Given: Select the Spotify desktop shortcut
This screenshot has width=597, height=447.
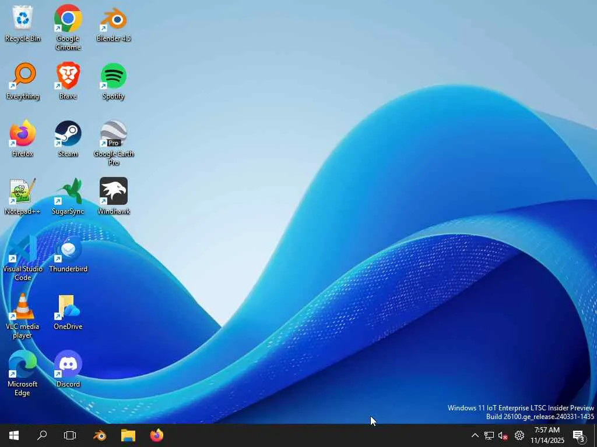Looking at the screenshot, I should [114, 81].
